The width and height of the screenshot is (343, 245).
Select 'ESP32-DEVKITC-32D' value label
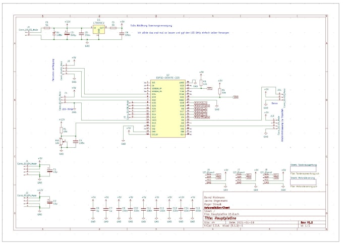pos(168,78)
